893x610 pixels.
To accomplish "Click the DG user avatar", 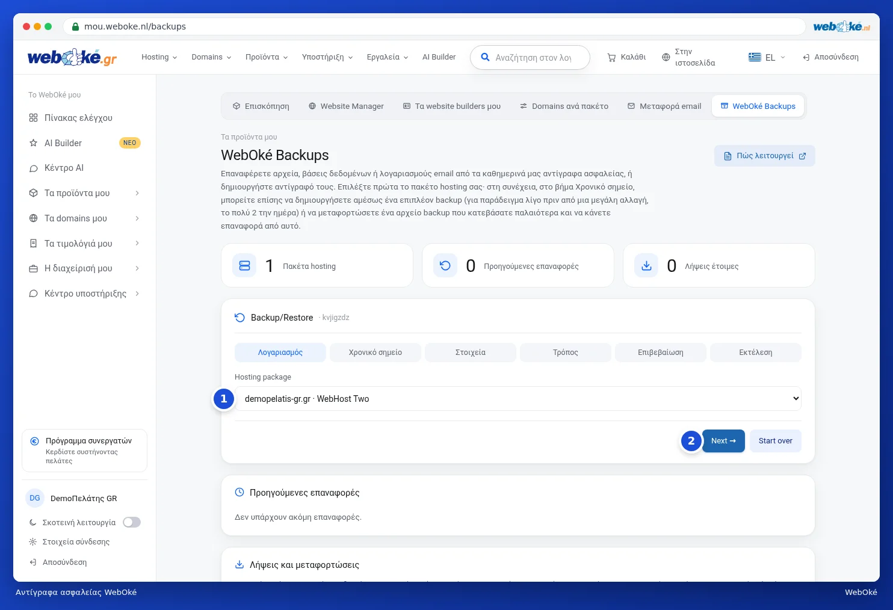I will click(x=35, y=498).
